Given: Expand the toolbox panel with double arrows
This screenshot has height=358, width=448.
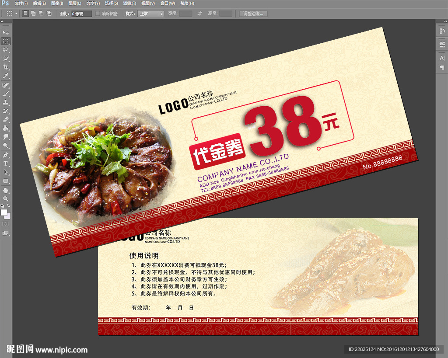Looking at the screenshot, I should 2,21.
